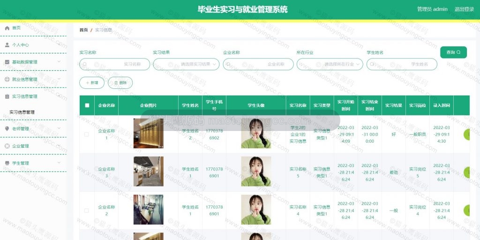Click the 实习信息 breadcrumb text
Viewport: 480px width, 240px height.
(104, 30)
